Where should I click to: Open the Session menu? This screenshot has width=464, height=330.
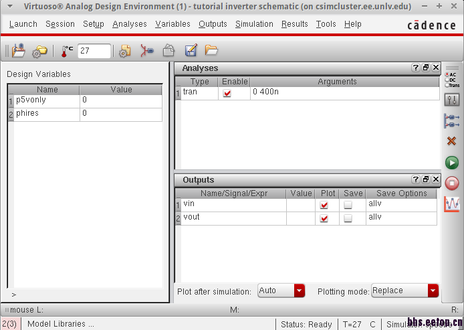[x=60, y=24]
